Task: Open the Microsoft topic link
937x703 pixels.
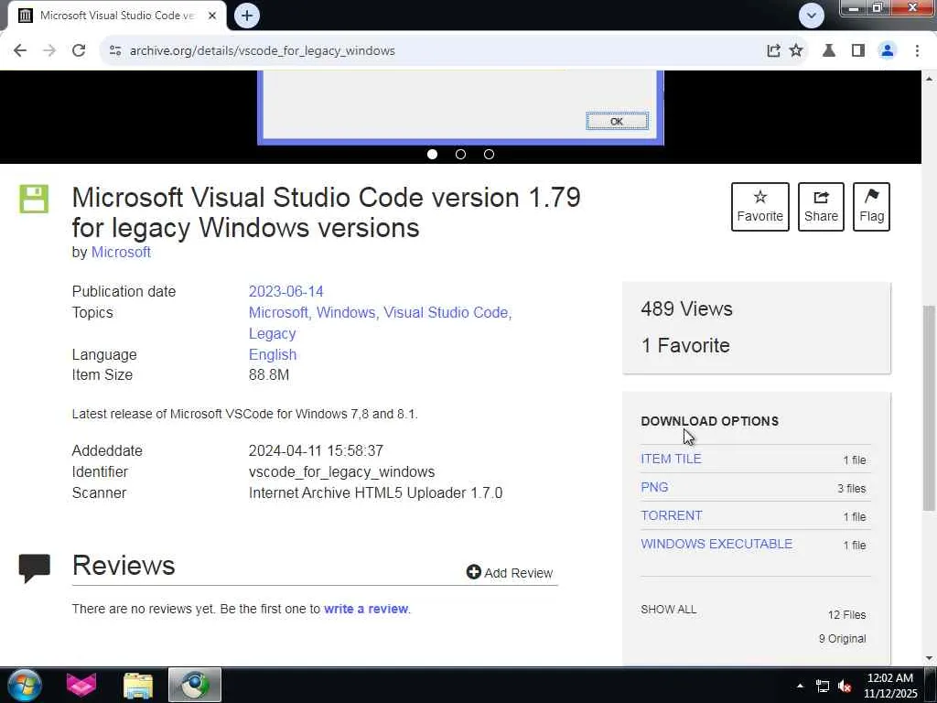Action: [x=278, y=313]
